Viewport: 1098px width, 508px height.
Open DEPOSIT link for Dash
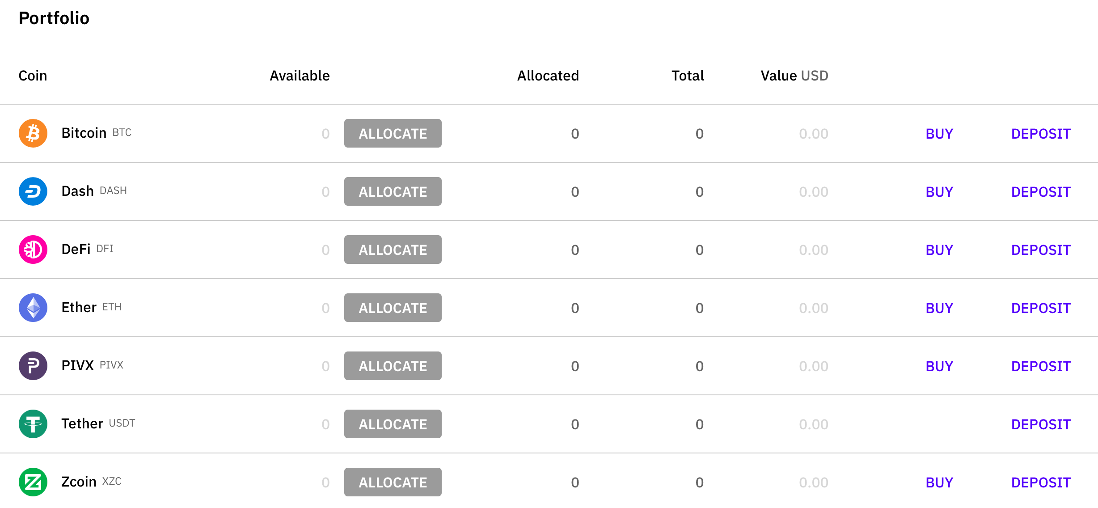click(x=1041, y=192)
